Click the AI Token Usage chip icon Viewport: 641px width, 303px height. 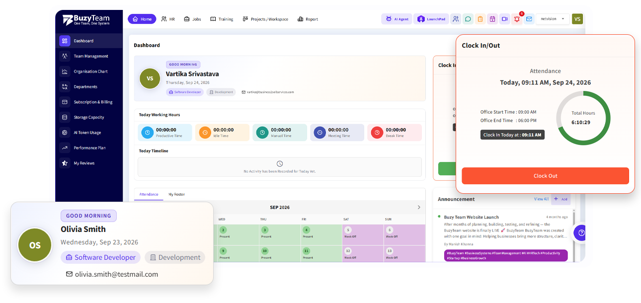tap(64, 133)
